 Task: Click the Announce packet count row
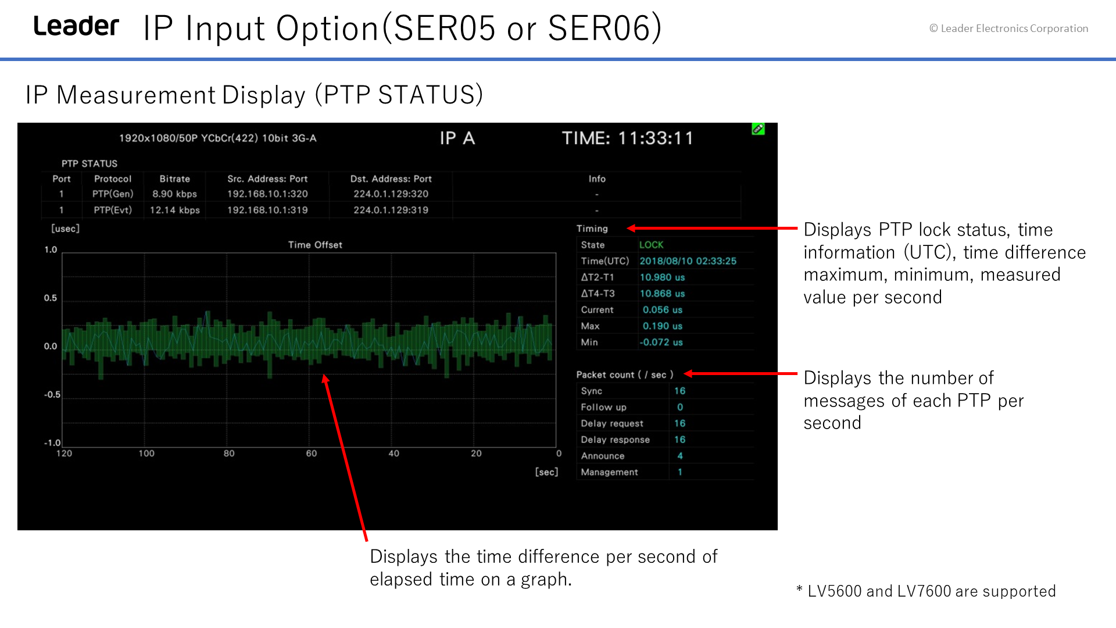665,456
